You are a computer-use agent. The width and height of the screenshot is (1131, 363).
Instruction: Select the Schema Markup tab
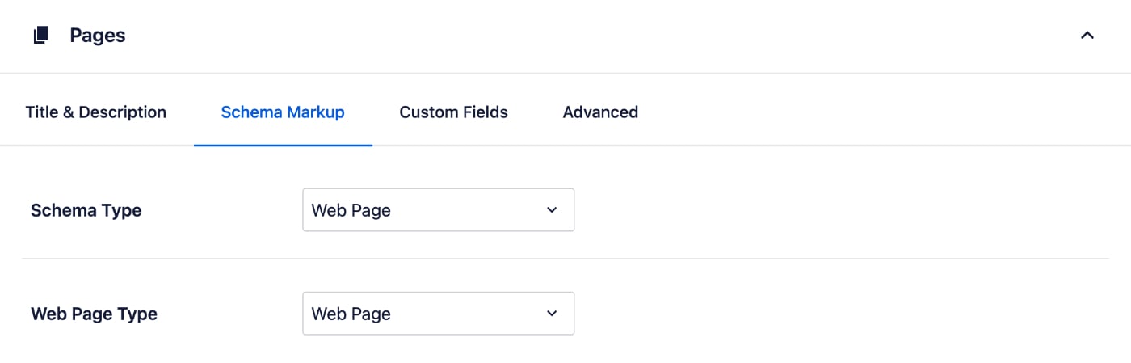click(283, 112)
